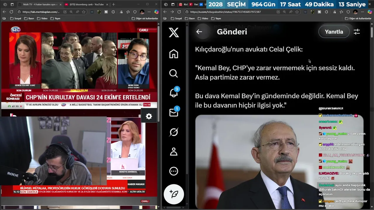The height and width of the screenshot is (210, 374).
Task: Open Diğer sık kullanılanlar folder in left browser
Action: (x=145, y=18)
